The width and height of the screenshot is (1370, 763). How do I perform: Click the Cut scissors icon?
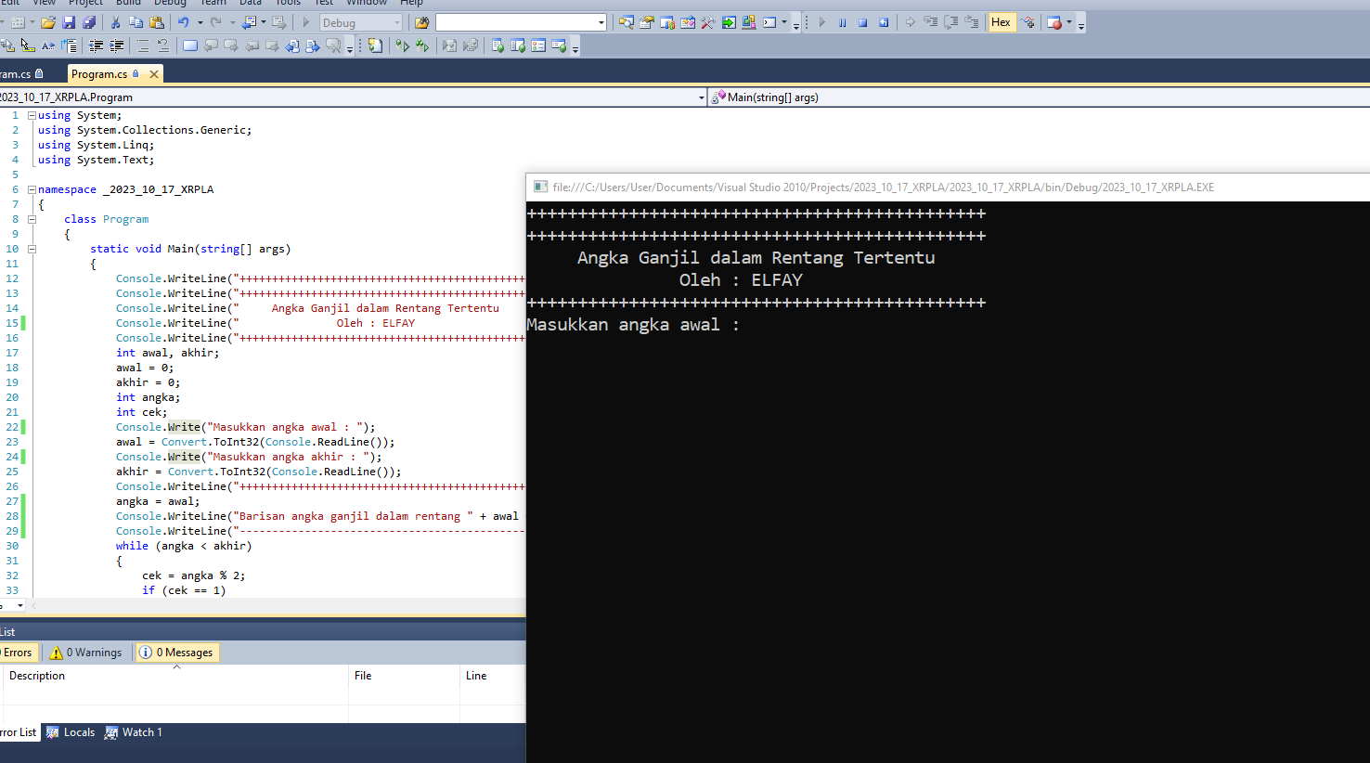116,22
